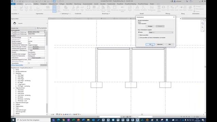Click the navigation wheel on the view nav bar

tap(202, 23)
